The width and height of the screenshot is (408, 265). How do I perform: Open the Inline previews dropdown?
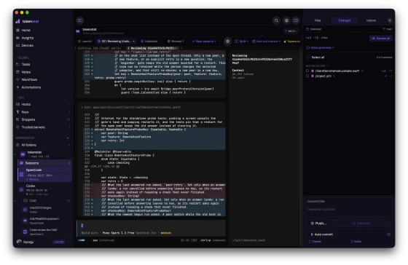pos(320,47)
